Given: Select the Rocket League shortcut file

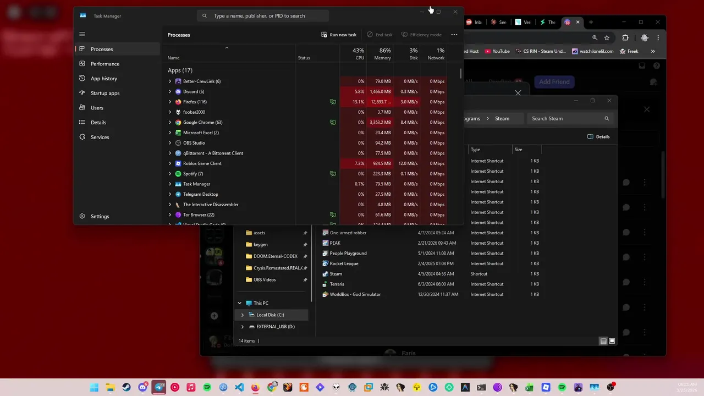Looking at the screenshot, I should tap(344, 263).
